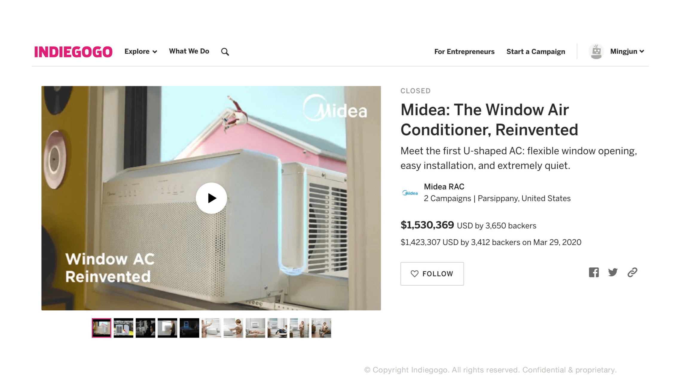
Task: Copy campaign link via chain icon
Action: [x=632, y=272]
